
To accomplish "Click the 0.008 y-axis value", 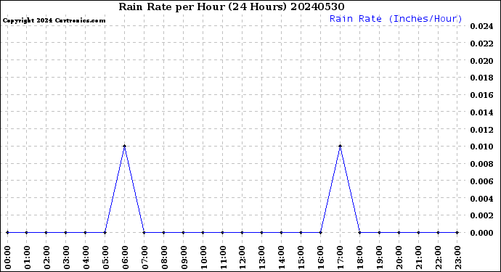I will [x=481, y=164].
